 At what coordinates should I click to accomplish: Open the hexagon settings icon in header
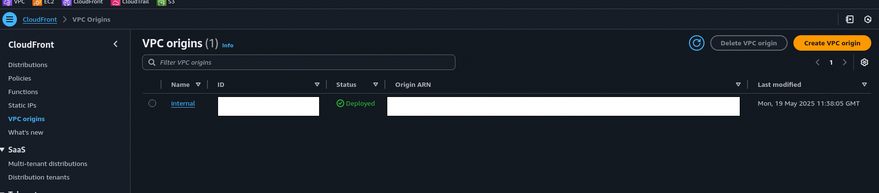point(868,19)
